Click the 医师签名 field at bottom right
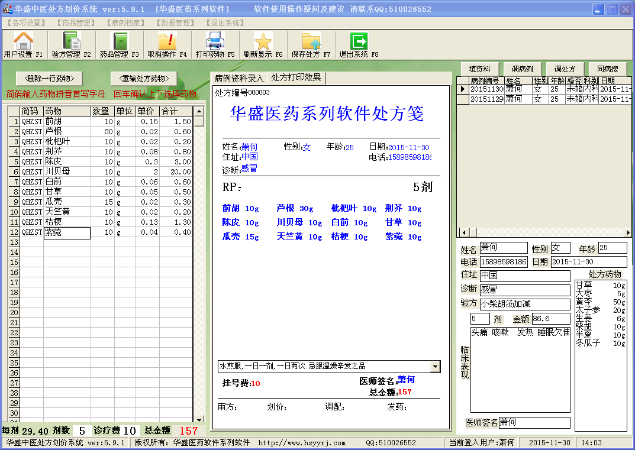 pyautogui.click(x=534, y=422)
